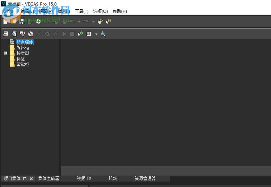Maximize the 项目媒体 docked window
This screenshot has width=271, height=187.
pos(25,179)
